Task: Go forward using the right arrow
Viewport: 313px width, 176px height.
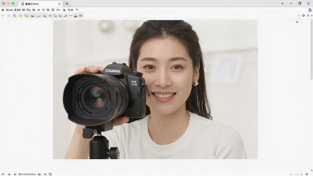Action: point(9,16)
